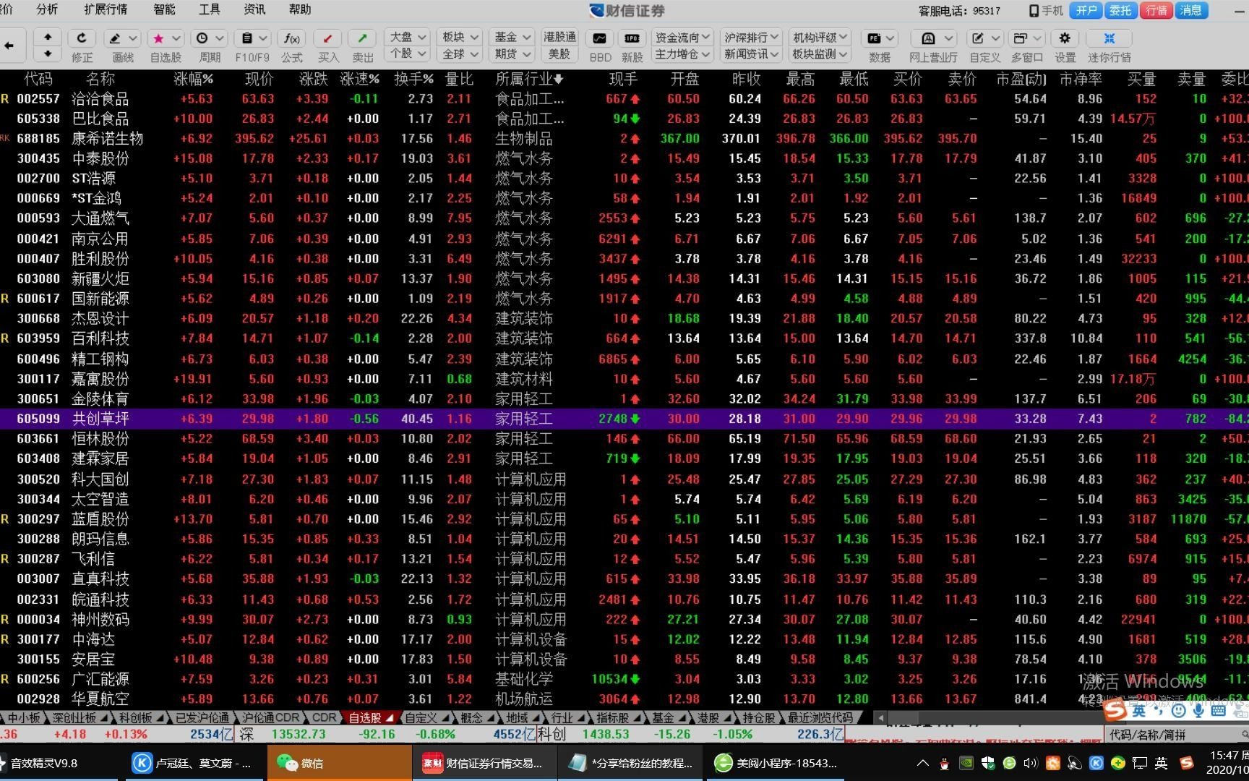
Task: Select the 共创草坪 stock row
Action: coord(624,419)
